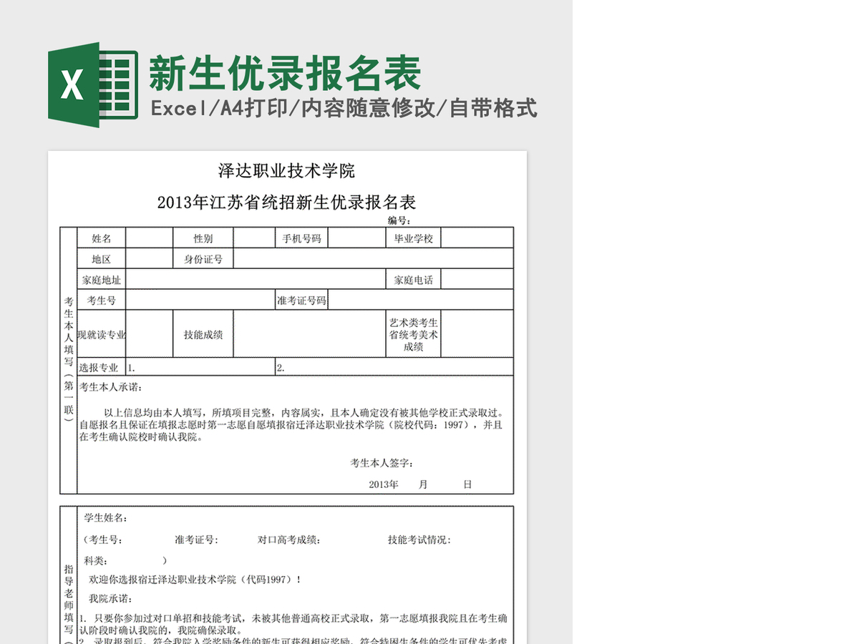This screenshot has height=644, width=859.
Task: Click the 考生号 table cell
Action: pyautogui.click(x=102, y=300)
